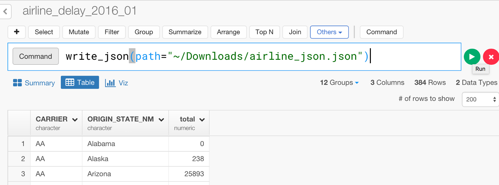Image resolution: width=499 pixels, height=185 pixels.
Task: Select the Alaska cell
Action: [125, 159]
